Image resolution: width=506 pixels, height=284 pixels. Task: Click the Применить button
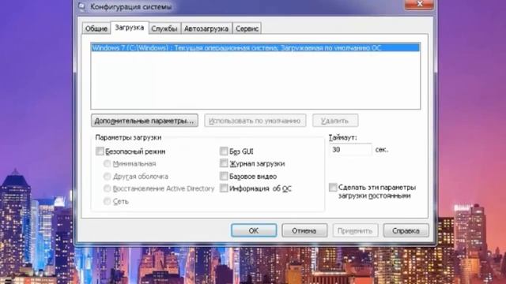(355, 230)
